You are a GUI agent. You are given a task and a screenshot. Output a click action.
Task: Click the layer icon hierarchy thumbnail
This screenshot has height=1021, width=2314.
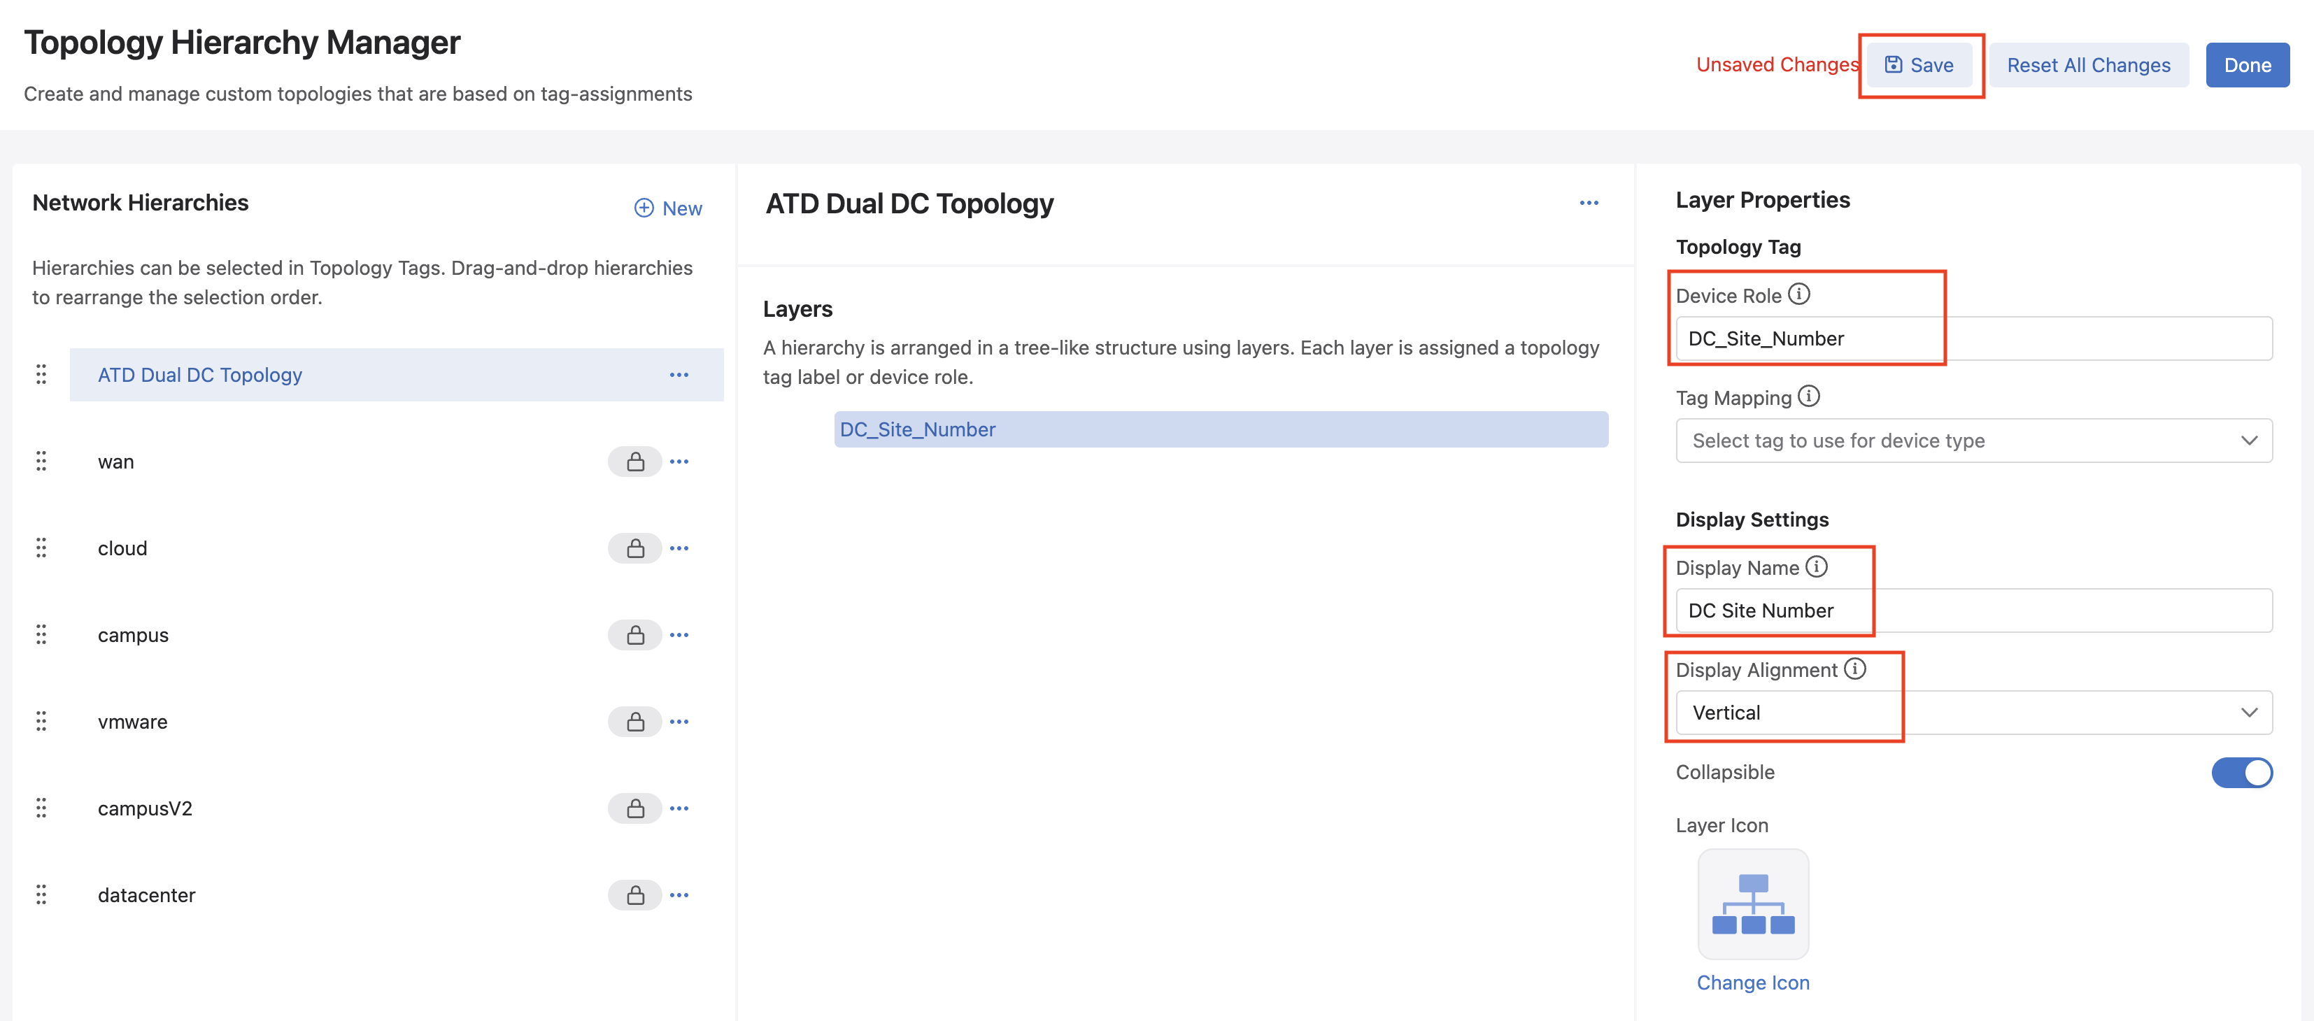(1752, 904)
